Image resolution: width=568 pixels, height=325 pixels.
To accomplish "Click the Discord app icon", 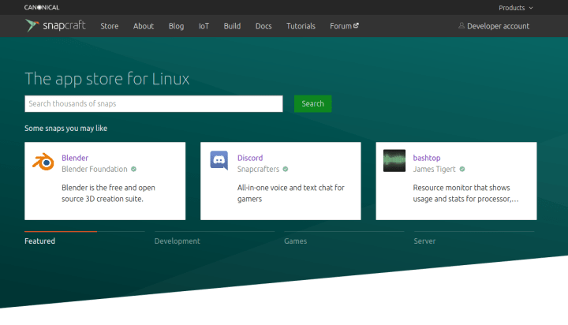I will tap(219, 160).
